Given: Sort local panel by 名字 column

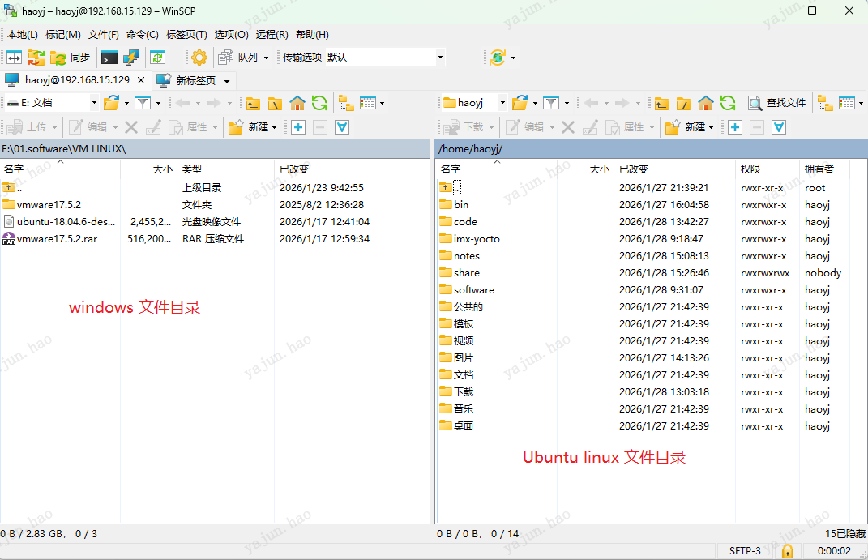Looking at the screenshot, I should 60,169.
